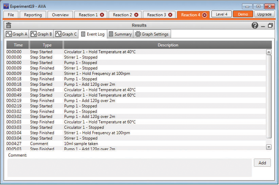279x185 pixels.
Task: Minimize the Results panel
Action: click(263, 26)
